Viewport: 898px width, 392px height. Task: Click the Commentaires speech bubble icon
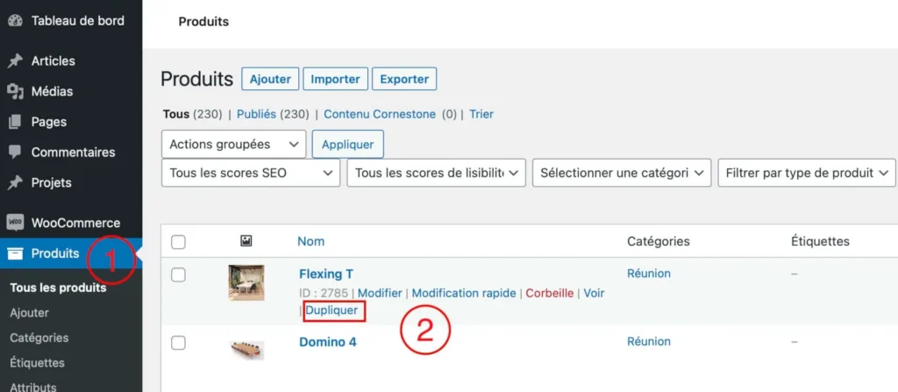point(16,152)
